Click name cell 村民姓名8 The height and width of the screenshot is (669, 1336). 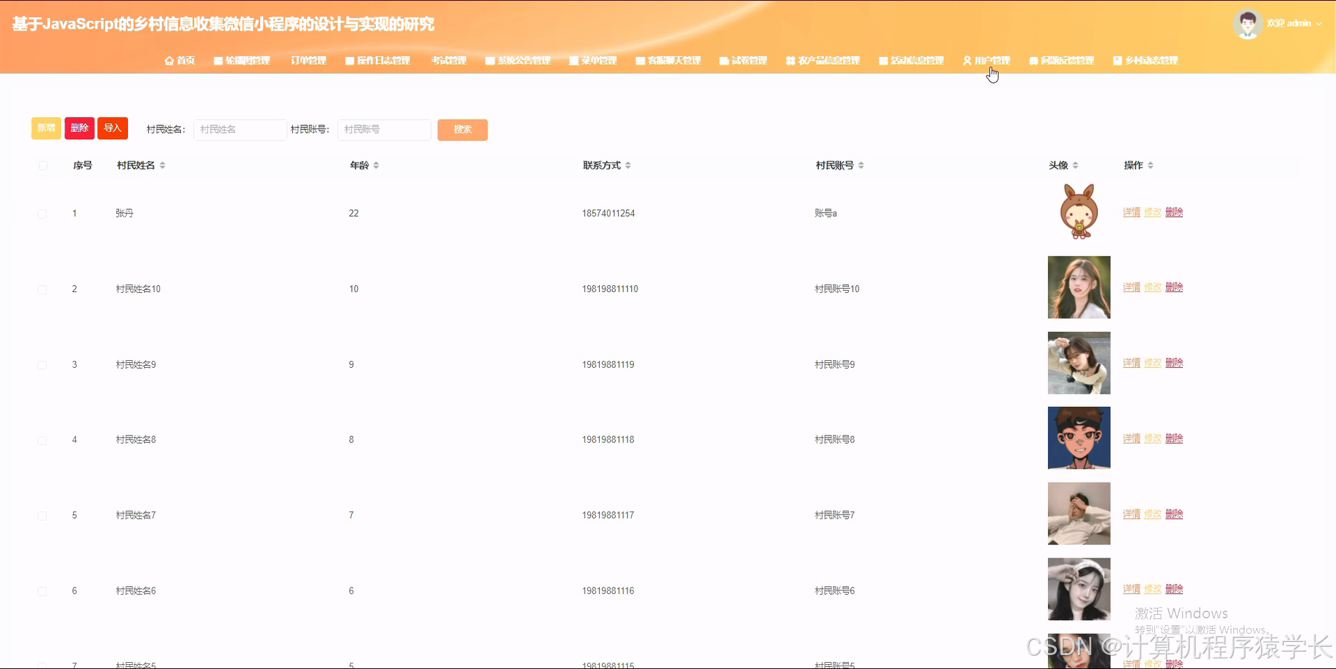pyautogui.click(x=136, y=440)
